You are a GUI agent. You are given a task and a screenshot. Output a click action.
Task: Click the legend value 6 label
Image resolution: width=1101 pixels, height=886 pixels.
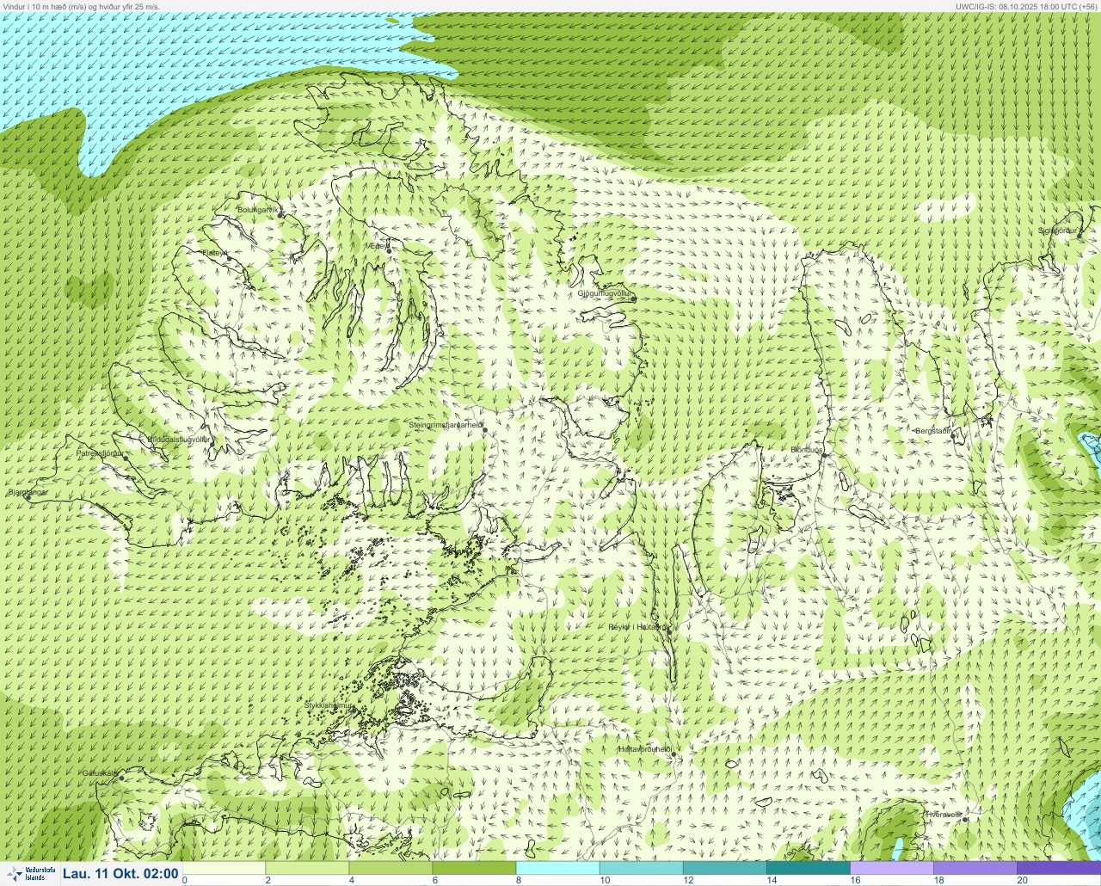pyautogui.click(x=435, y=880)
